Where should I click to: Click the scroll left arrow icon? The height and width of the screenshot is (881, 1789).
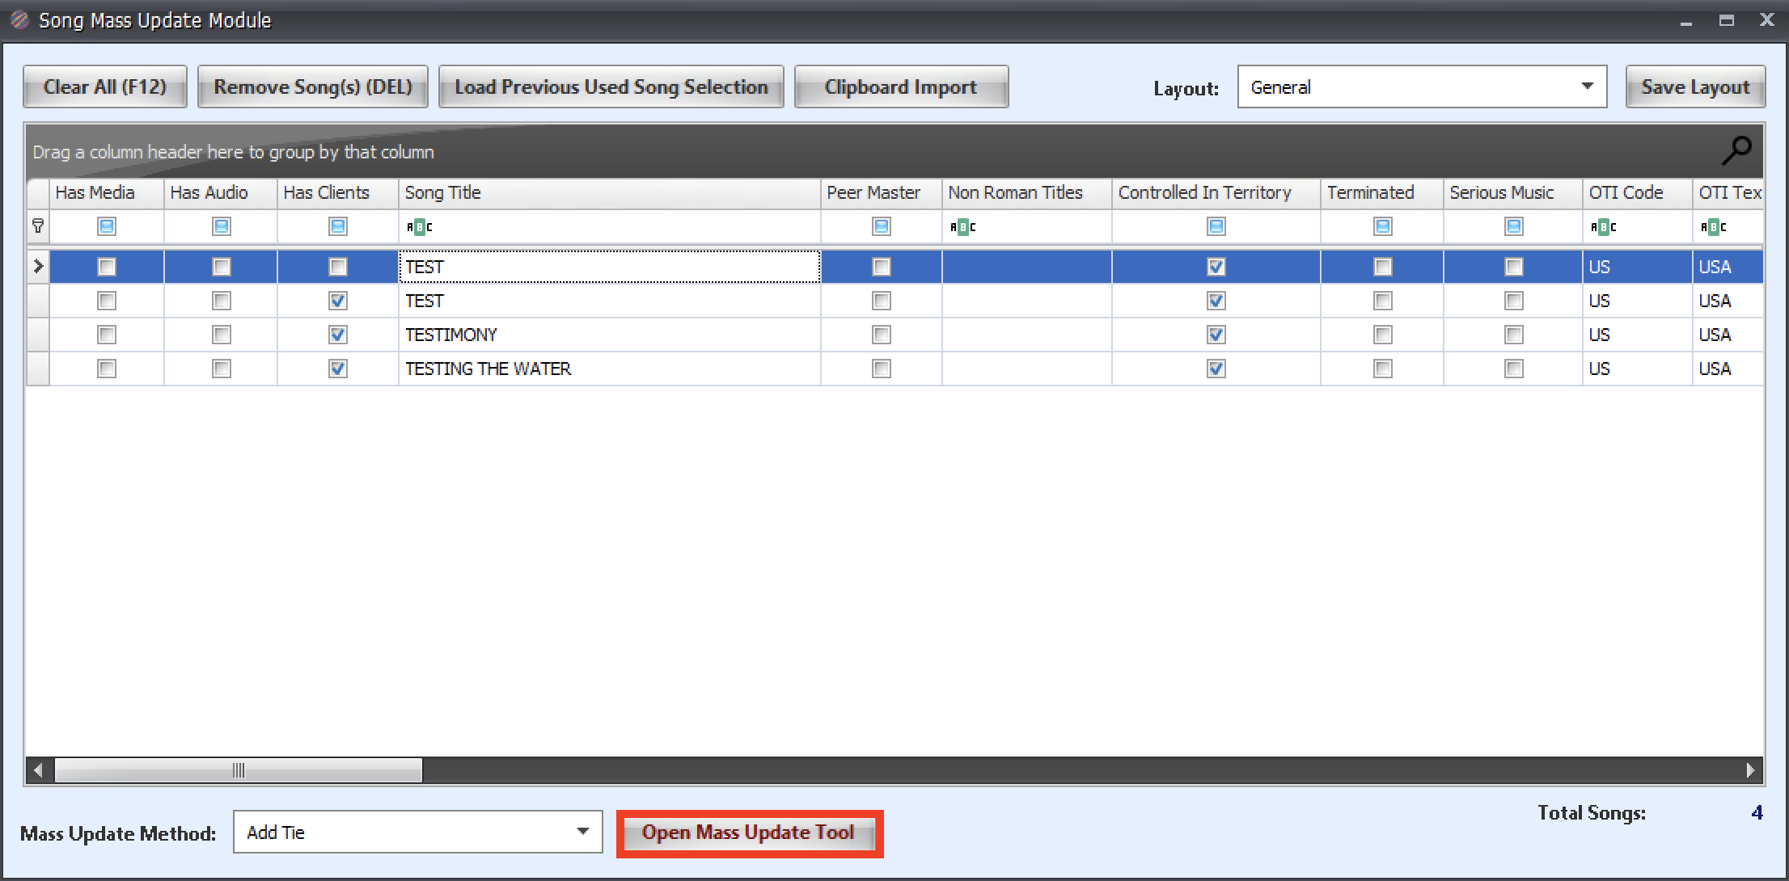click(x=38, y=770)
